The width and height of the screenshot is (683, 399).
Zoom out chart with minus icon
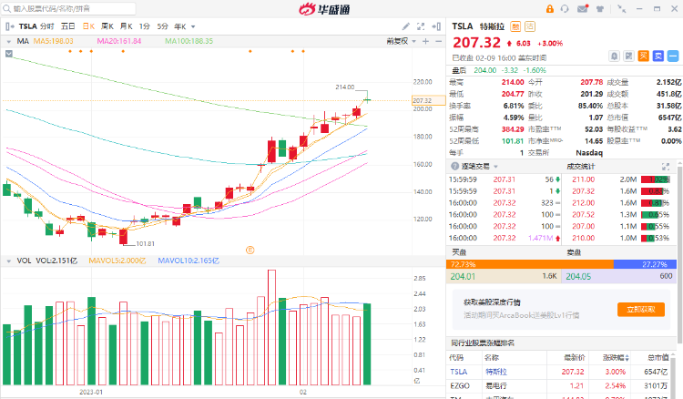tap(438, 41)
